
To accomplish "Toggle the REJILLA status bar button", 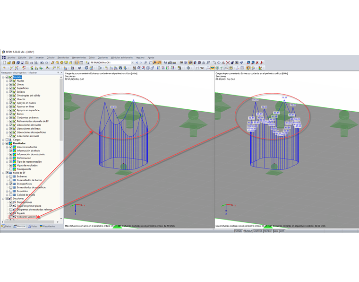I will [248, 231].
